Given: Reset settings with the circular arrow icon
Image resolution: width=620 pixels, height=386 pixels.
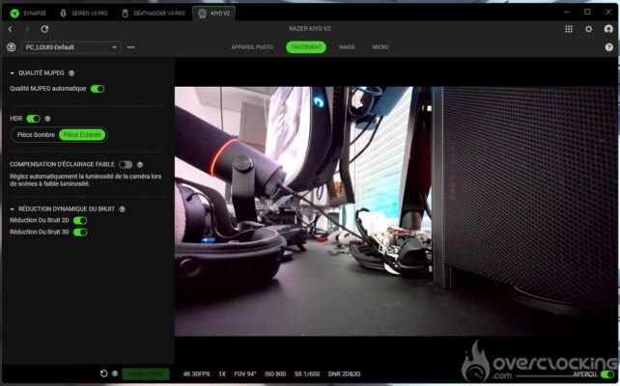Looking at the screenshot, I should (x=103, y=373).
